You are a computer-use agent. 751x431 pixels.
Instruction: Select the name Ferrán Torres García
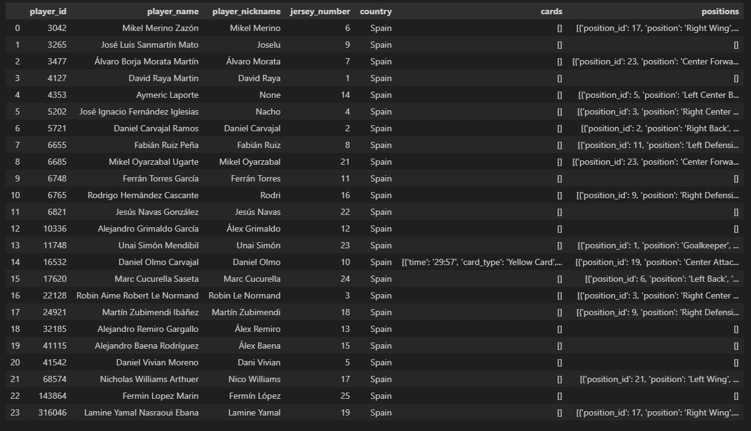(x=161, y=178)
